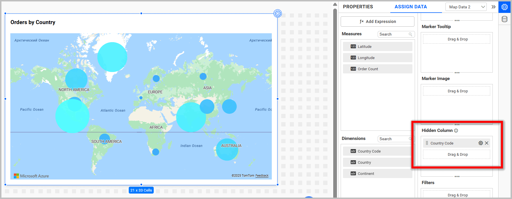Open Country Code hidden column settings gear
512x199 pixels.
point(480,143)
